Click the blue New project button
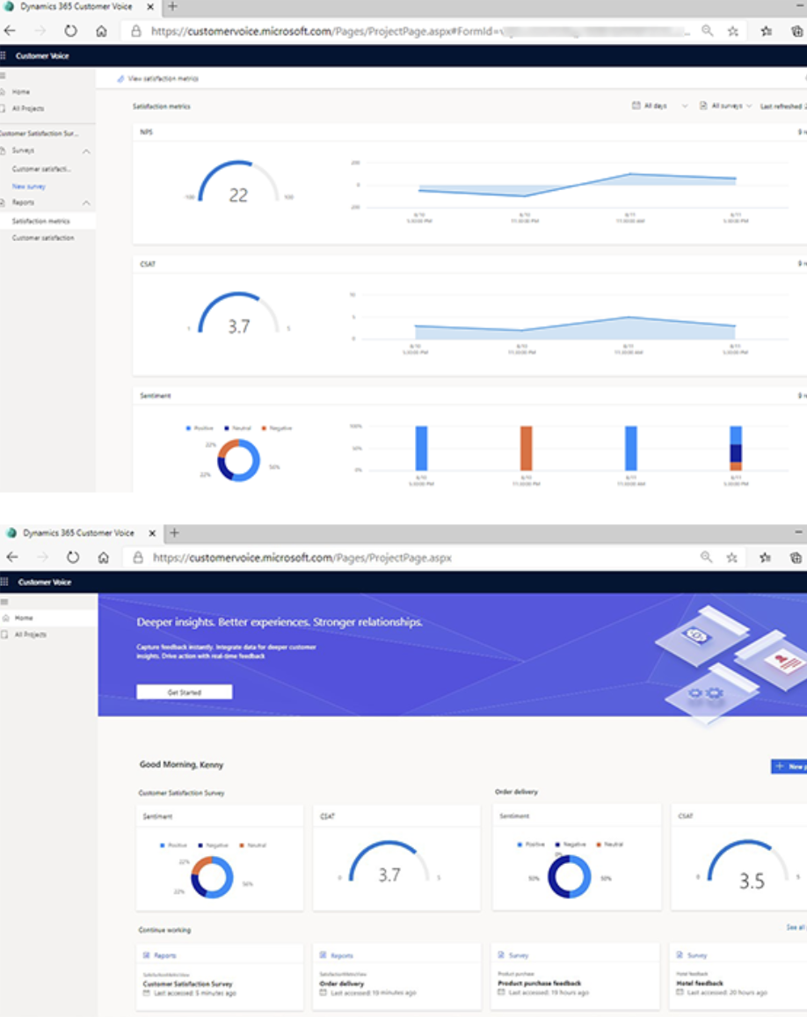This screenshot has height=1017, width=807. click(x=789, y=766)
